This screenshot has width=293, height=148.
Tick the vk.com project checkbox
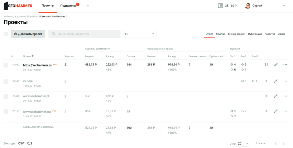point(6,81)
